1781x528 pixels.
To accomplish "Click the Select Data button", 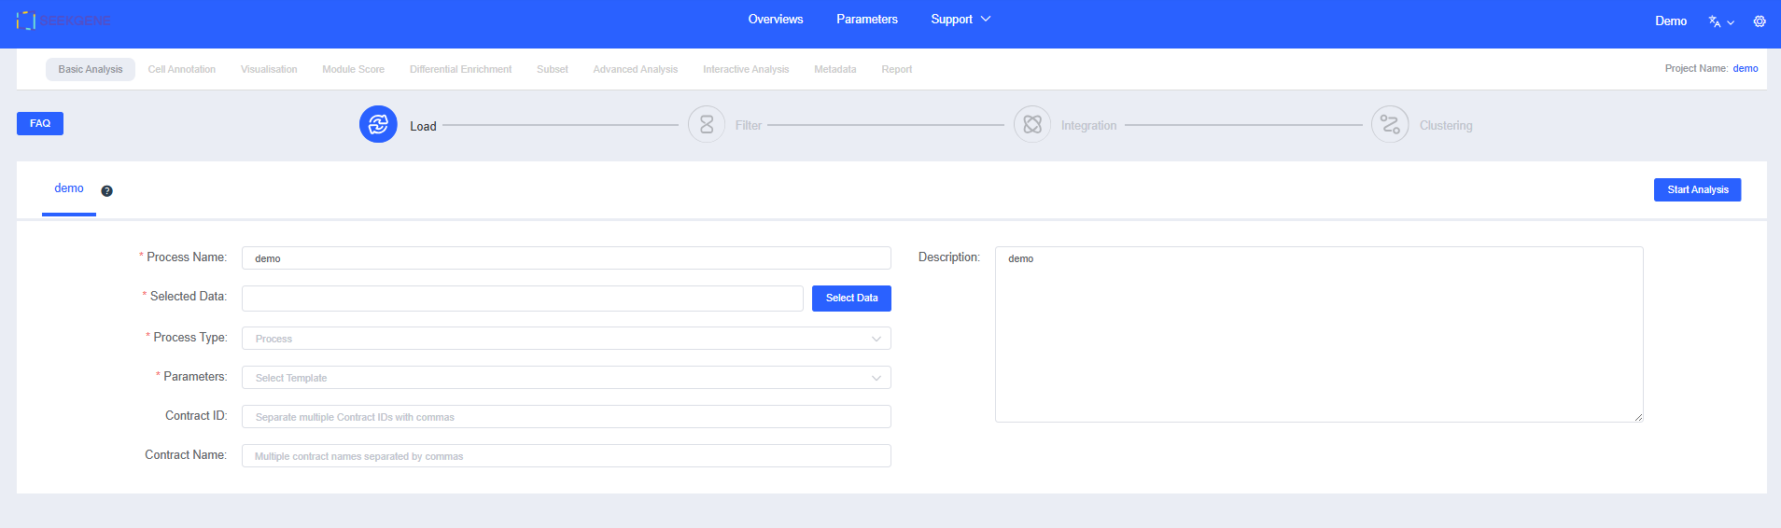I will tap(851, 299).
